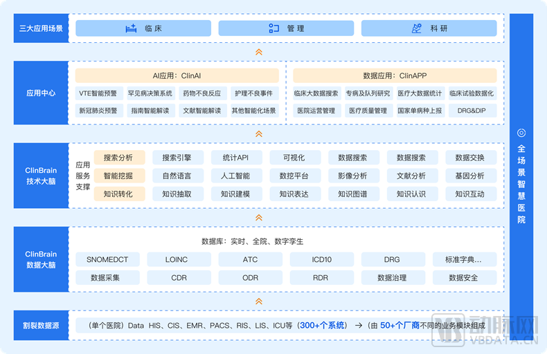
Task: Click the management icon beside 管理
Action: click(x=274, y=28)
